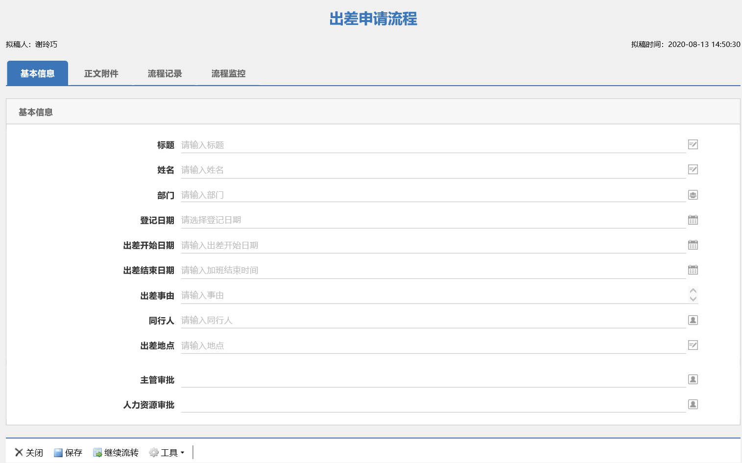Focus the 标题 text input field

431,145
